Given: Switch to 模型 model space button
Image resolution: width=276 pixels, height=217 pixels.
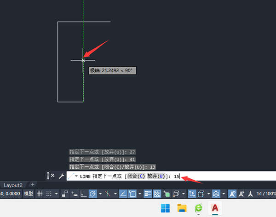Looking at the screenshot, I should tap(29, 194).
